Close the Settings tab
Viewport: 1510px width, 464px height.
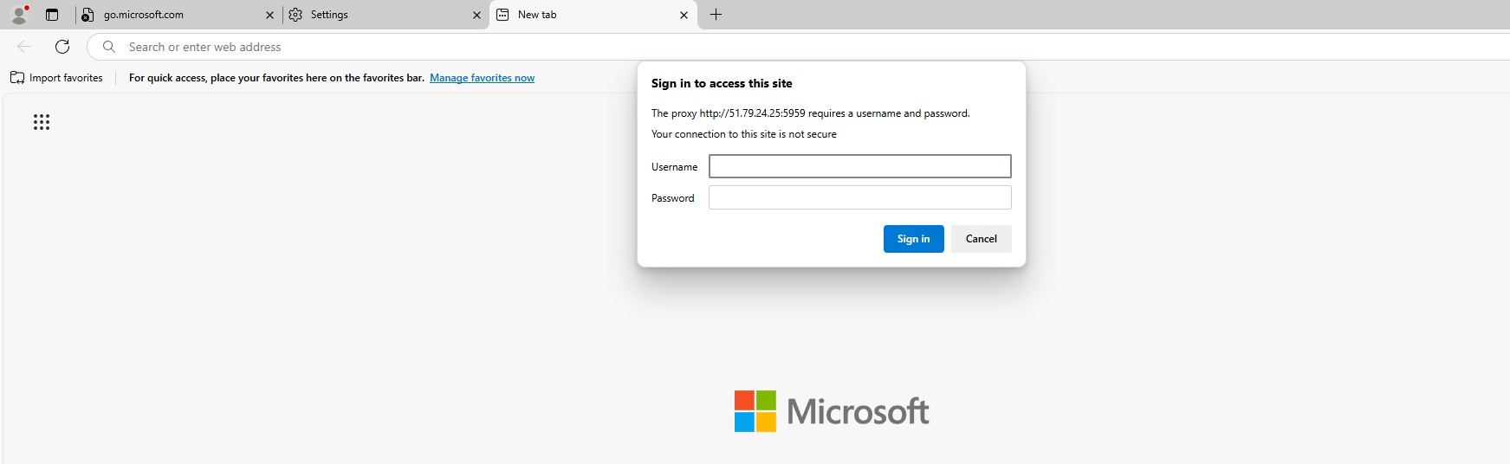point(476,15)
